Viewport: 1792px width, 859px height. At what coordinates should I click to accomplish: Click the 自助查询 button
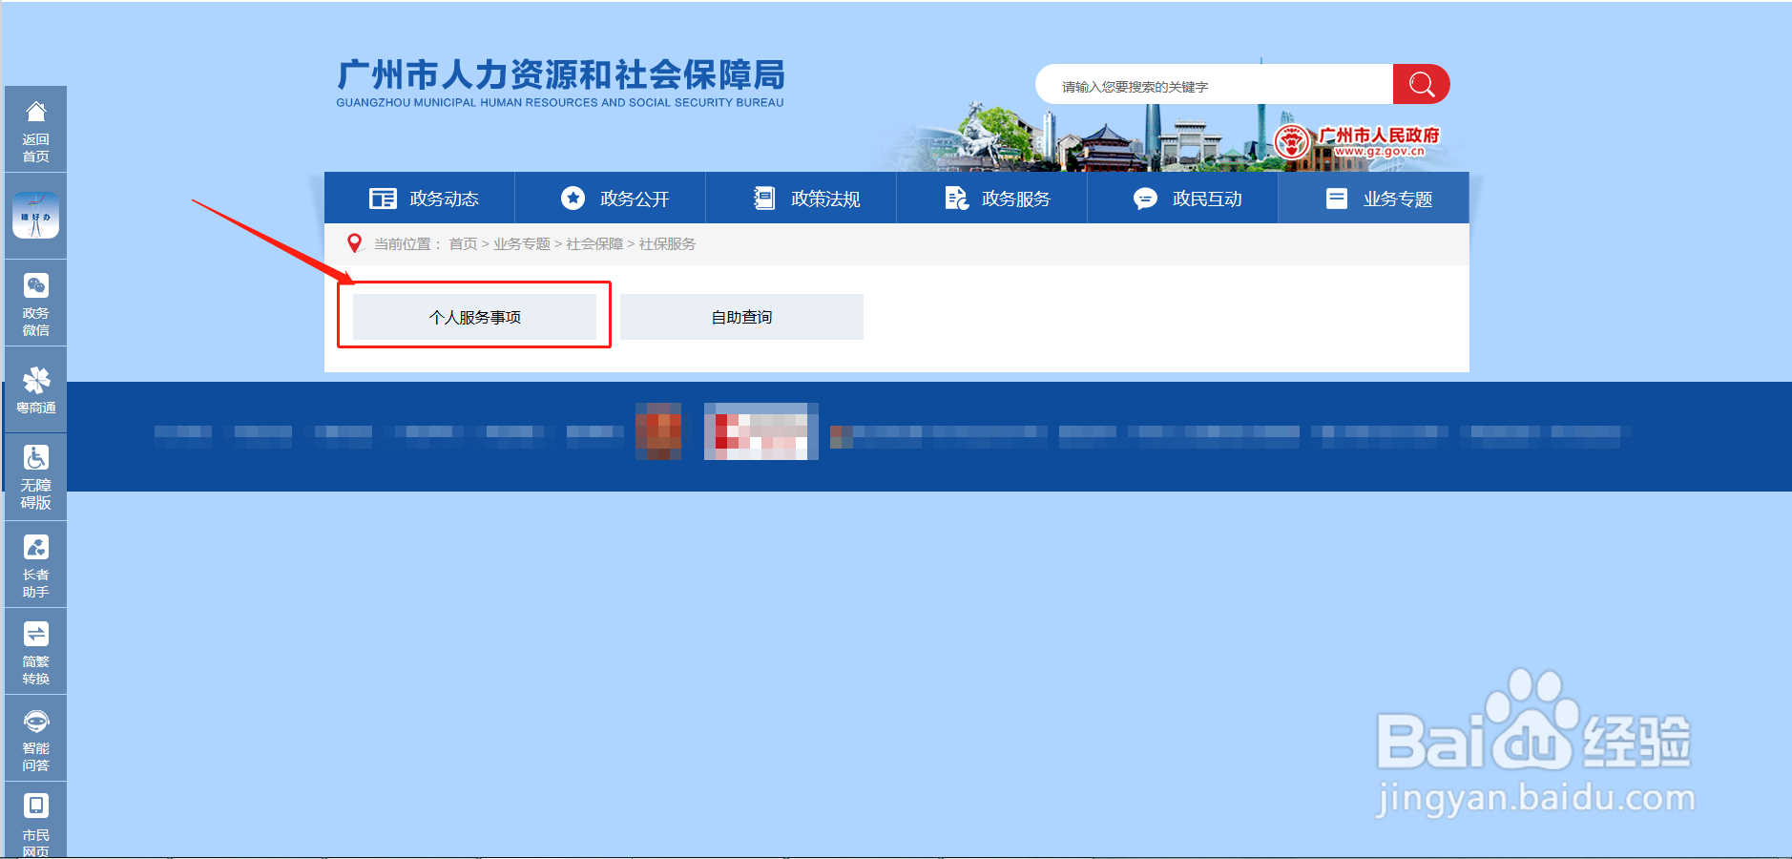point(741,317)
